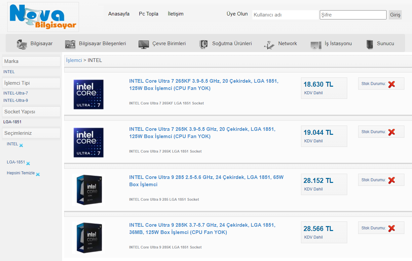412x261 pixels.
Task: Filter by INTEL-Ultra-7 processor type
Action: click(16, 93)
